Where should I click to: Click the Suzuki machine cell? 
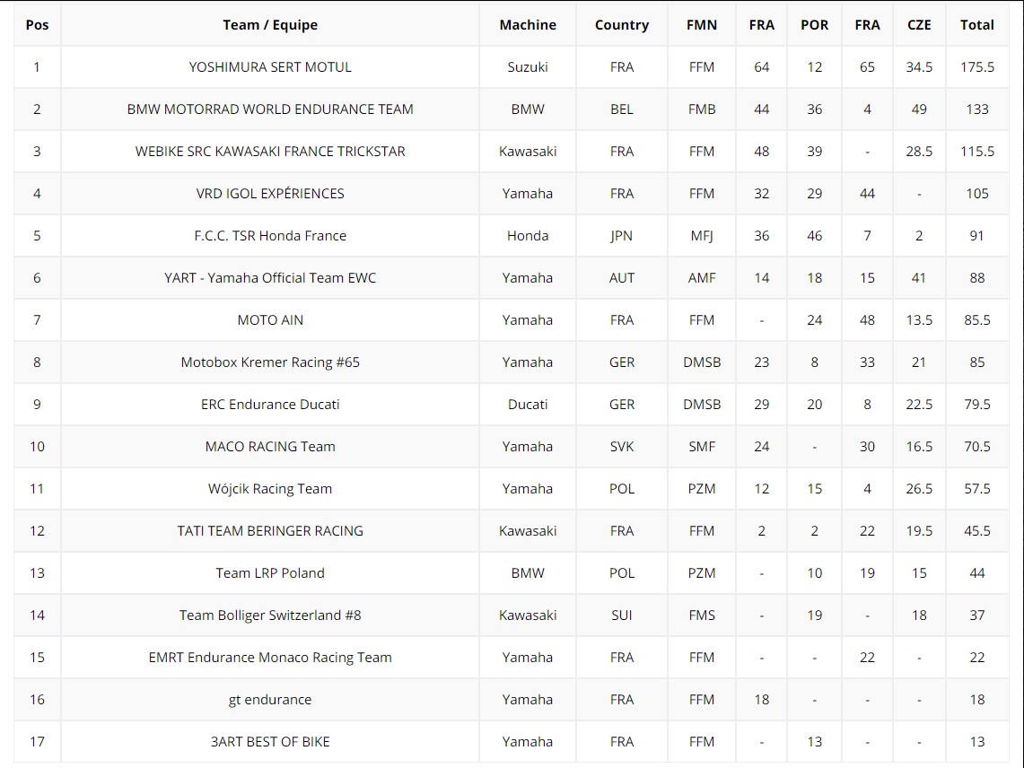click(528, 67)
